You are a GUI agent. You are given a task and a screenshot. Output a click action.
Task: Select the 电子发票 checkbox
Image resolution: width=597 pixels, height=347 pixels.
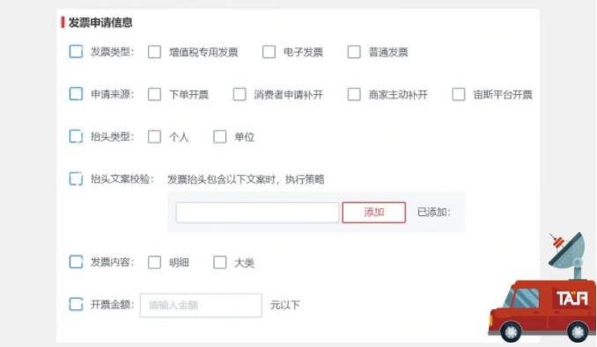coord(269,52)
